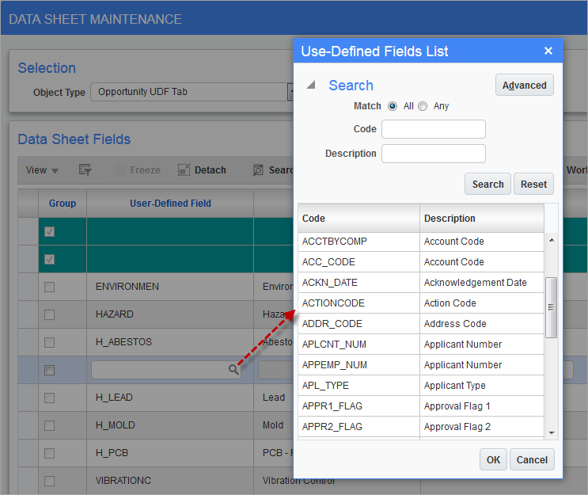This screenshot has width=588, height=495.
Task: Open the Object Type dropdown
Action: click(x=290, y=92)
